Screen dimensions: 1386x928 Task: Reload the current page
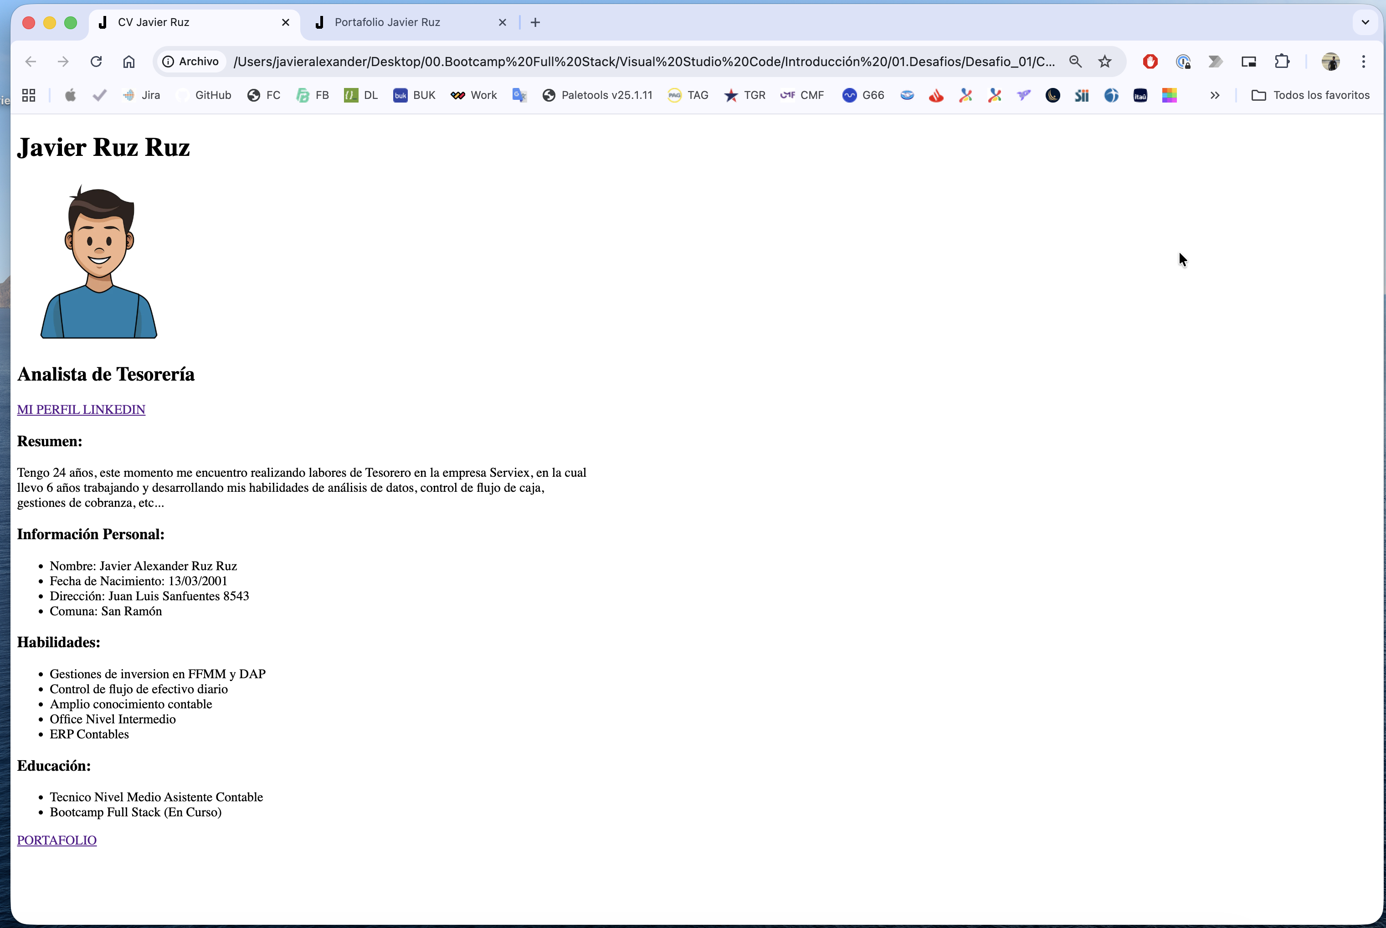(96, 61)
